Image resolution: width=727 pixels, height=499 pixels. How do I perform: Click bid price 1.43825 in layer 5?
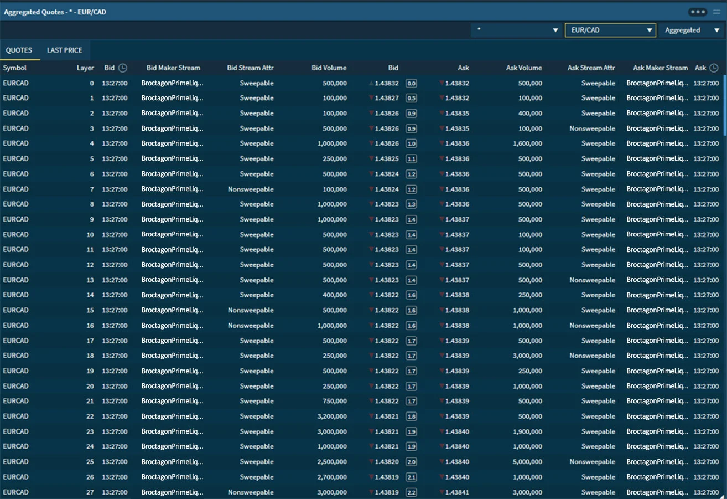tap(387, 159)
